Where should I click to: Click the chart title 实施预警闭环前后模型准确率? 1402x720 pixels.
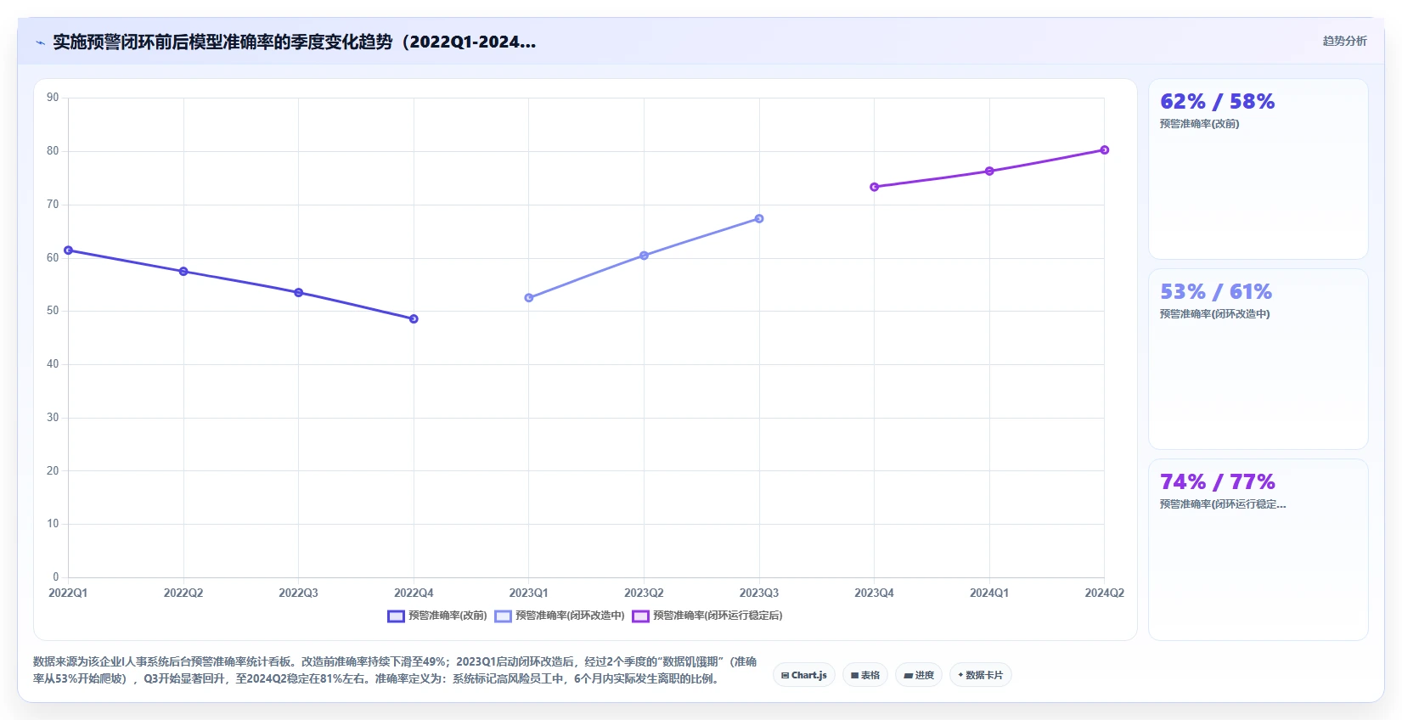click(294, 42)
